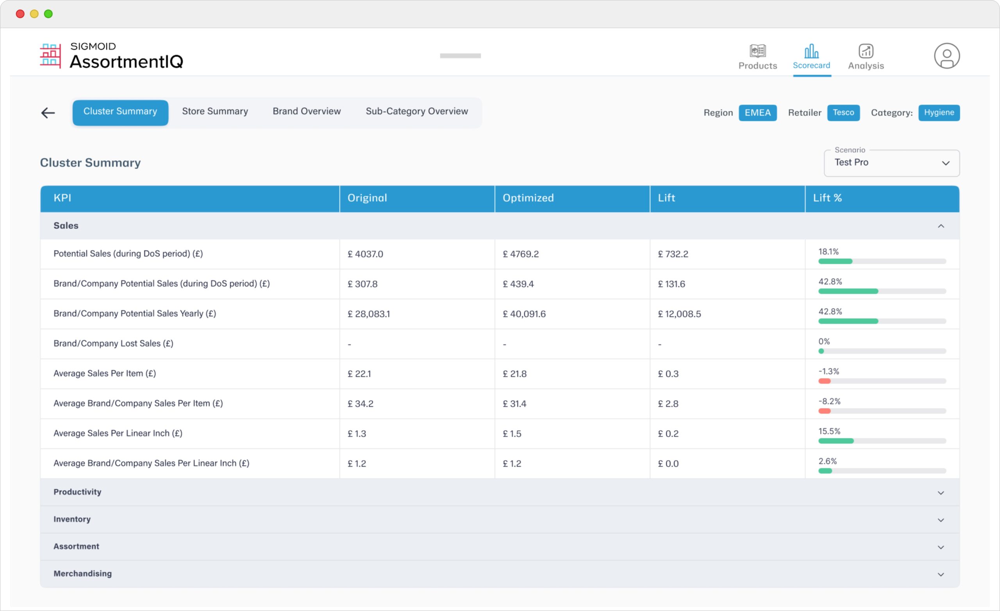Image resolution: width=1000 pixels, height=611 pixels.
Task: Expand the Inventory section
Action: 941,520
